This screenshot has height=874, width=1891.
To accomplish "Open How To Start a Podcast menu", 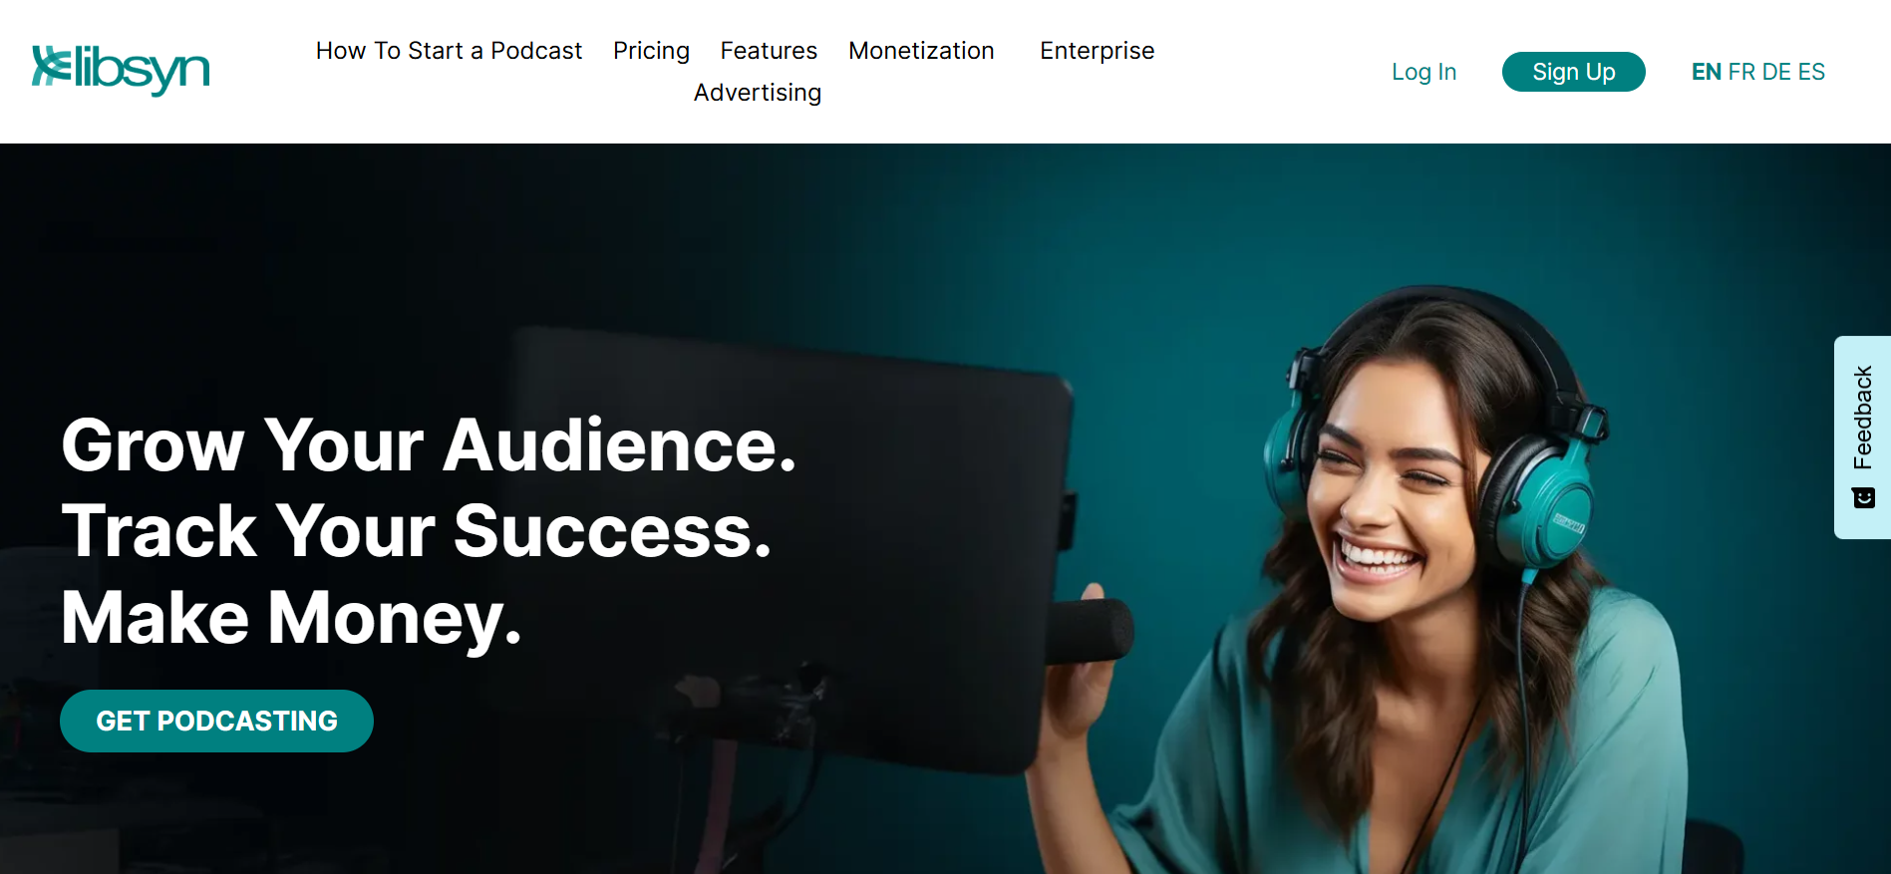I will click(x=449, y=51).
